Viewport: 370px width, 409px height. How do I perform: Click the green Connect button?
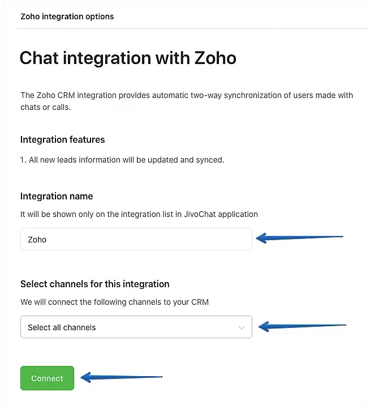point(47,378)
